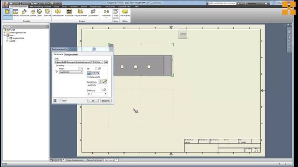Click OK in Zeichnungsansicht dialog
298x167 pixels.
point(93,101)
